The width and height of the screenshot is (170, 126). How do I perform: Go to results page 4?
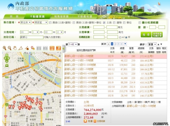(122, 44)
